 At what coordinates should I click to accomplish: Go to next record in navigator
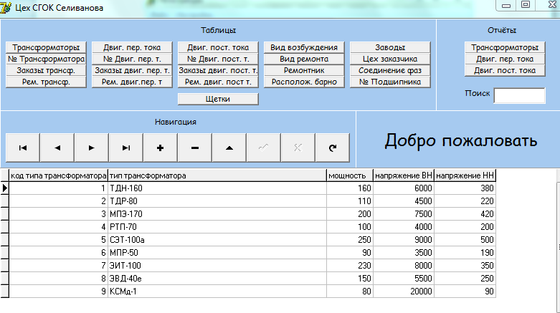point(92,148)
